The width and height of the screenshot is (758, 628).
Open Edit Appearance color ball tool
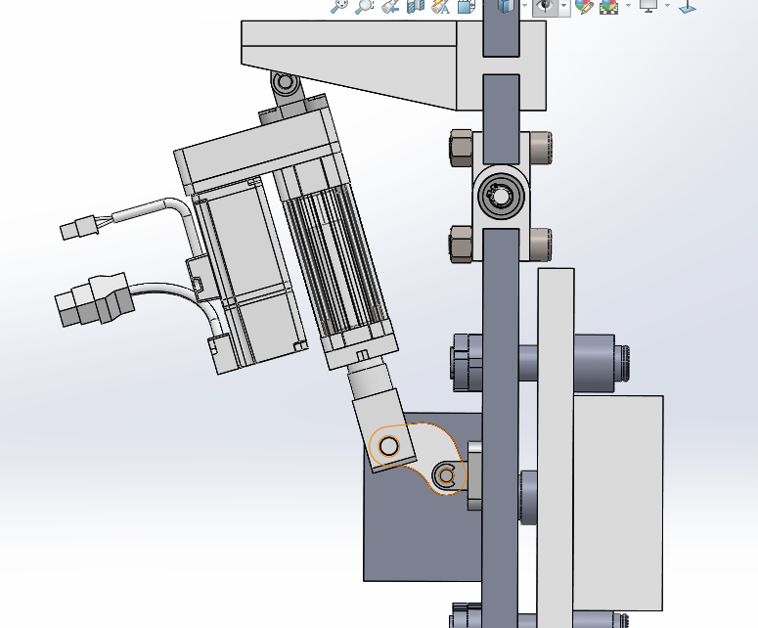pyautogui.click(x=584, y=6)
